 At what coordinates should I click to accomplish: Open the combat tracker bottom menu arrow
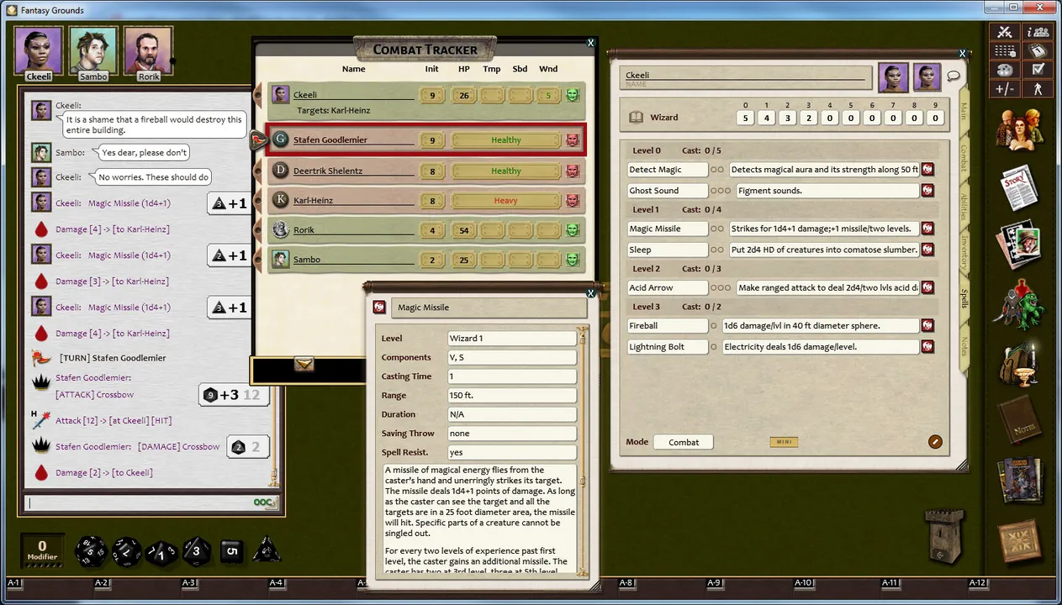[x=304, y=363]
